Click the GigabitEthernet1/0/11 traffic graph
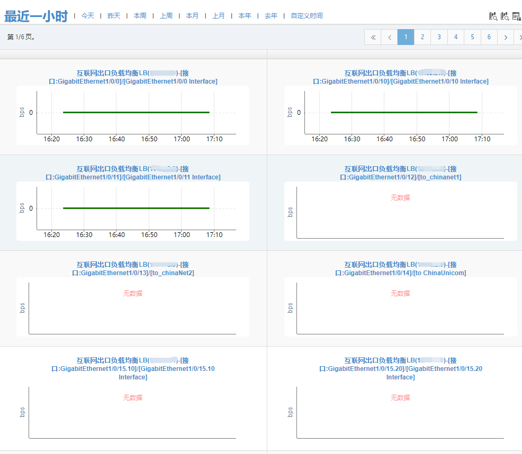The height and width of the screenshot is (454, 522). (x=133, y=211)
